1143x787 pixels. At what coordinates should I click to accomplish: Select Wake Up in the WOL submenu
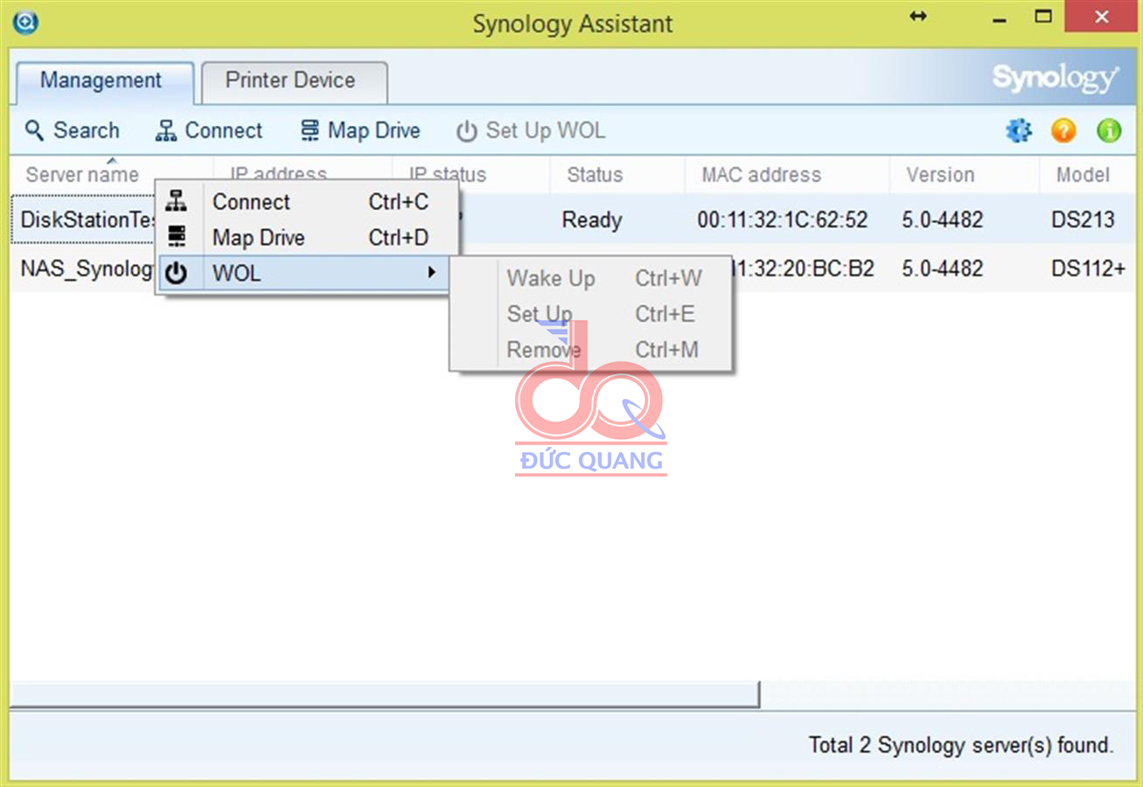(592, 279)
